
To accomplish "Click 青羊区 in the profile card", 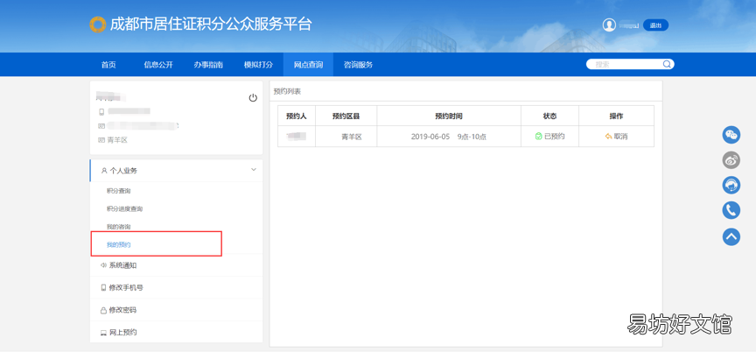I will pyautogui.click(x=117, y=140).
